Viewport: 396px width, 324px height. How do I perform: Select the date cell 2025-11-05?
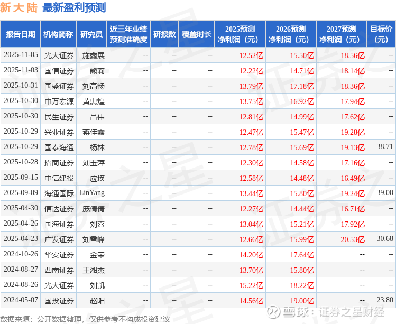pyautogui.click(x=21, y=55)
